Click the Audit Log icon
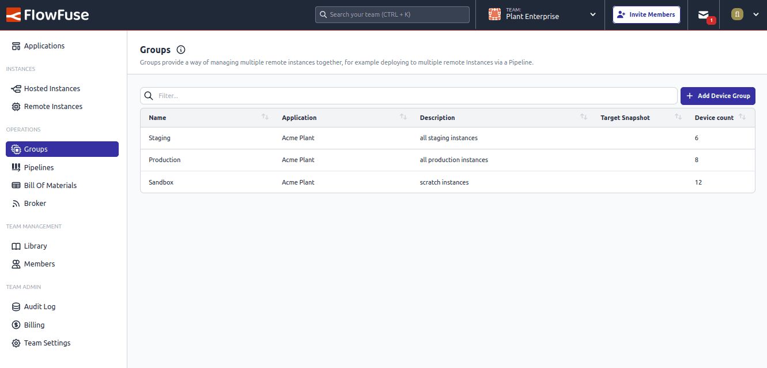The image size is (767, 368). [15, 306]
